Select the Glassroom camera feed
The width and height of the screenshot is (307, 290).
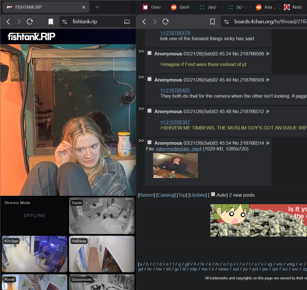(x=102, y=282)
